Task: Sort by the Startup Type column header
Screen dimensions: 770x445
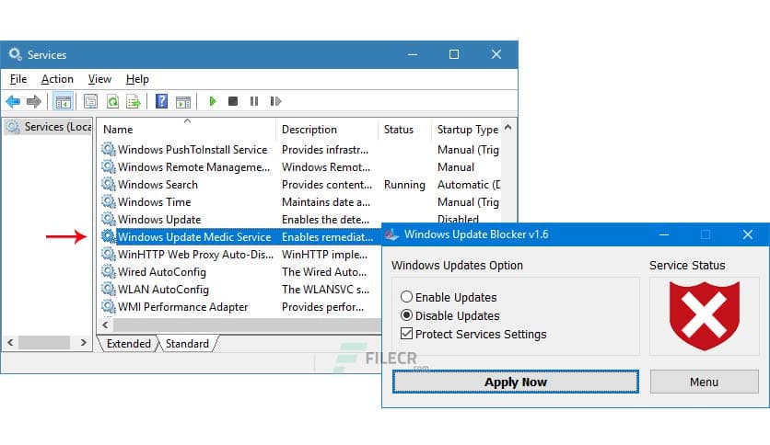Action: (x=468, y=130)
